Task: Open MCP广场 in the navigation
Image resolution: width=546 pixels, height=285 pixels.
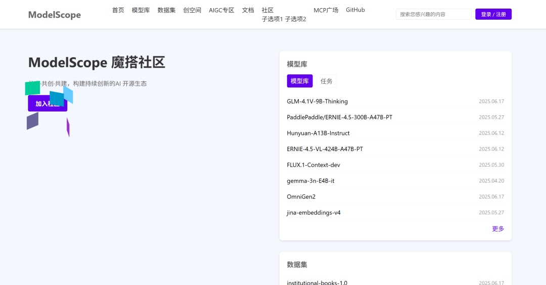Action: (326, 10)
